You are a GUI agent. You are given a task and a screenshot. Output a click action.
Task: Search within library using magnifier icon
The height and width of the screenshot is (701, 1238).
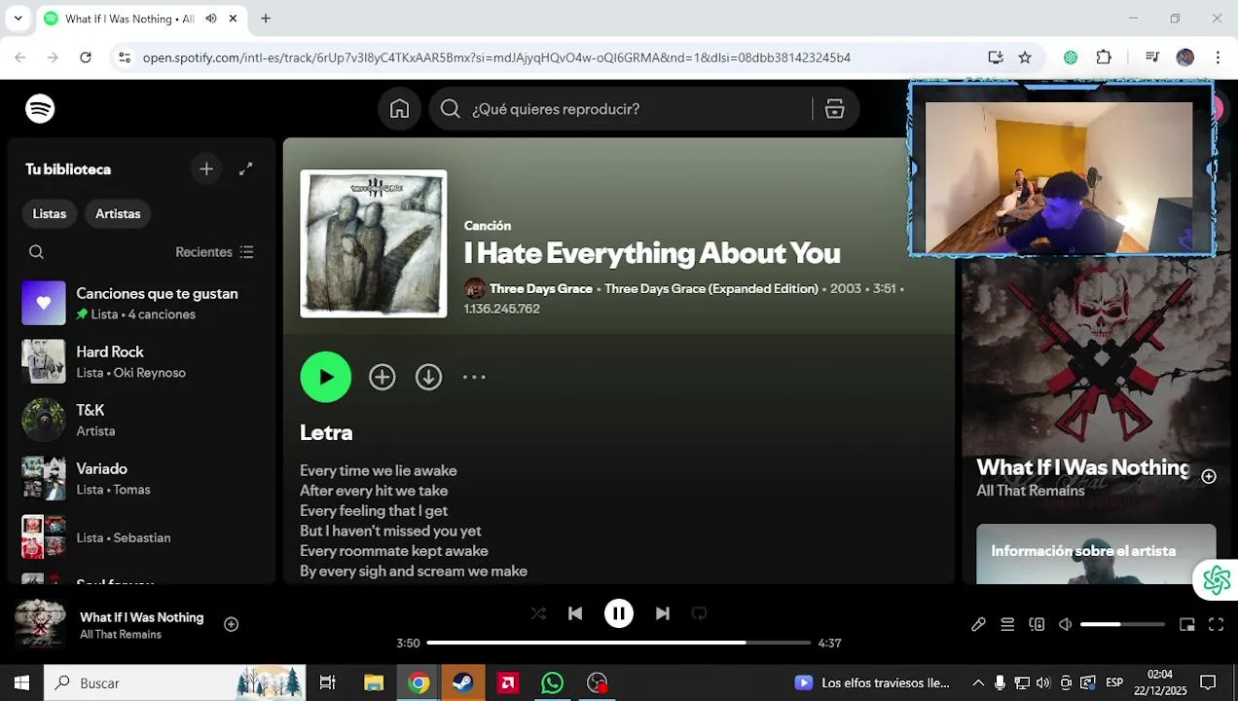pyautogui.click(x=36, y=252)
